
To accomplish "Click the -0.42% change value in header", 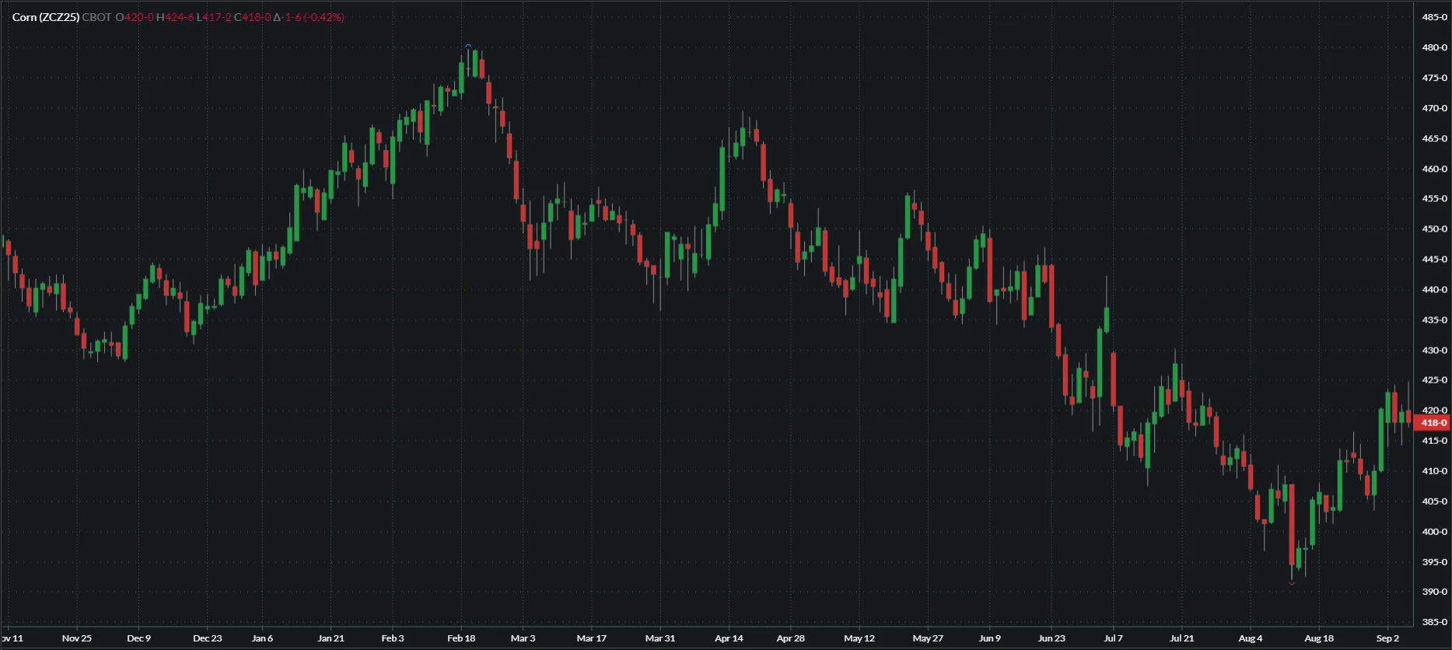I will [x=324, y=17].
